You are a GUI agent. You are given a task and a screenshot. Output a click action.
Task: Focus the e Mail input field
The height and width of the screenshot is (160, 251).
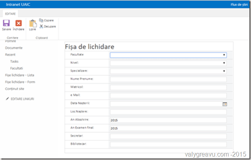point(168,96)
